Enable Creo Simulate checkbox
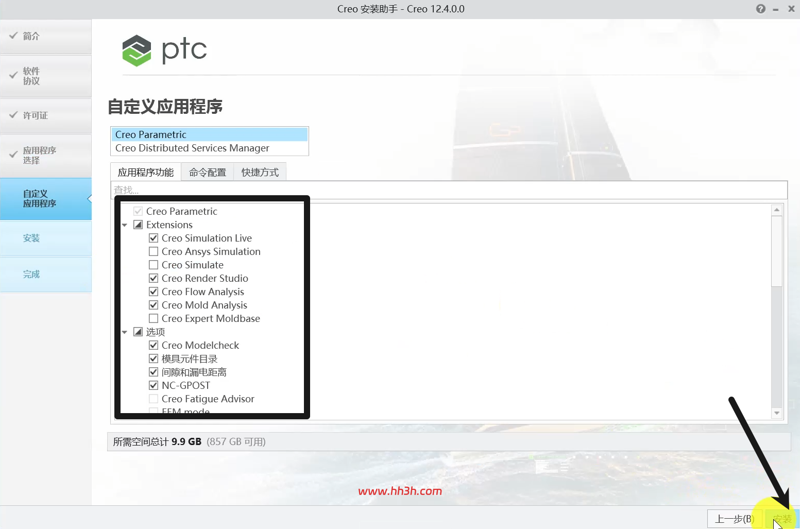 [x=154, y=265]
